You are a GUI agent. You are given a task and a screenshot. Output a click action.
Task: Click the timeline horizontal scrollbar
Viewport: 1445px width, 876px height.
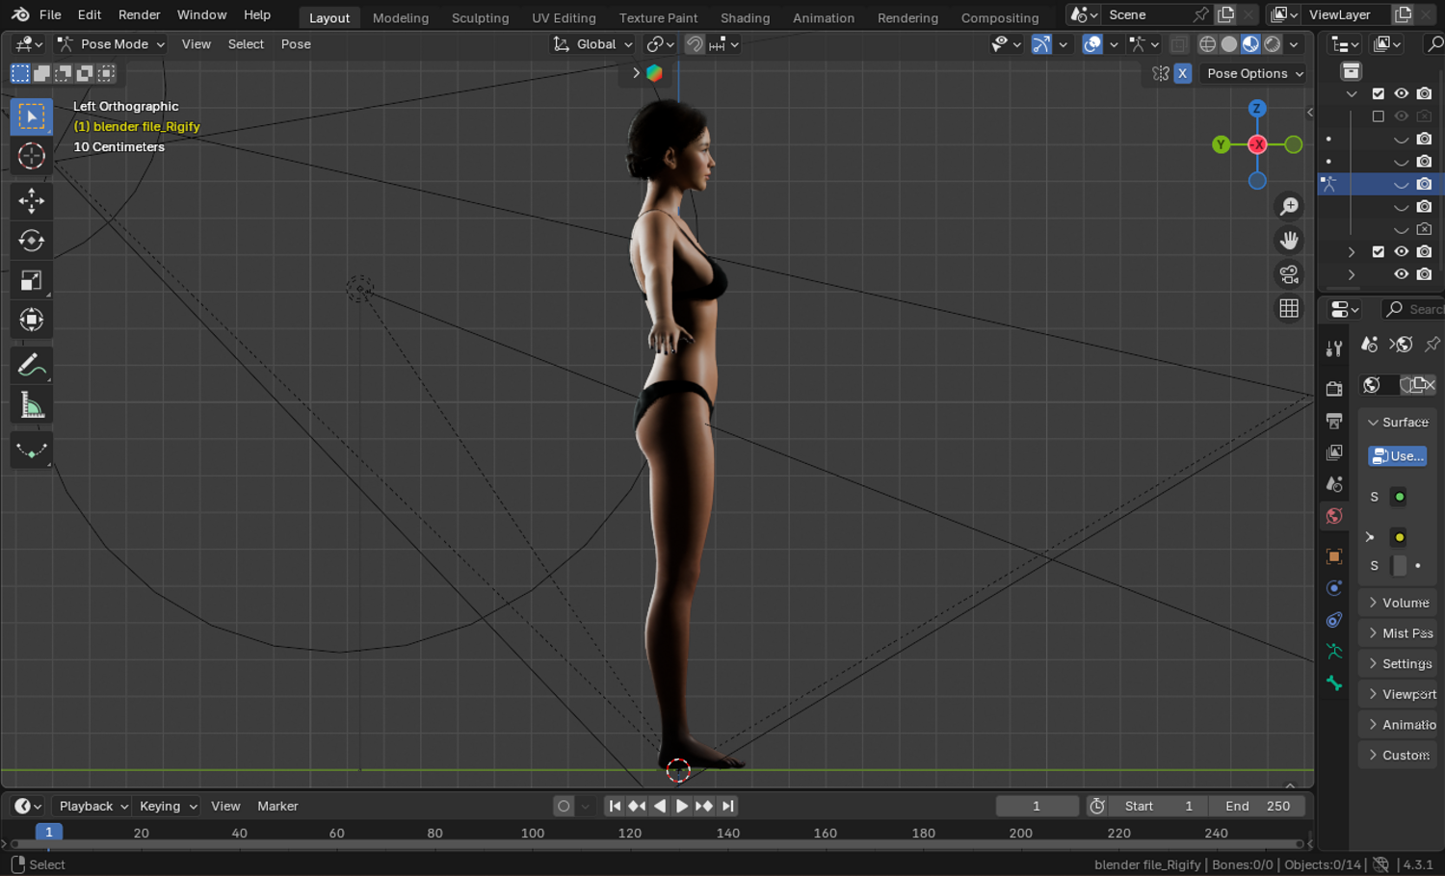(x=654, y=844)
